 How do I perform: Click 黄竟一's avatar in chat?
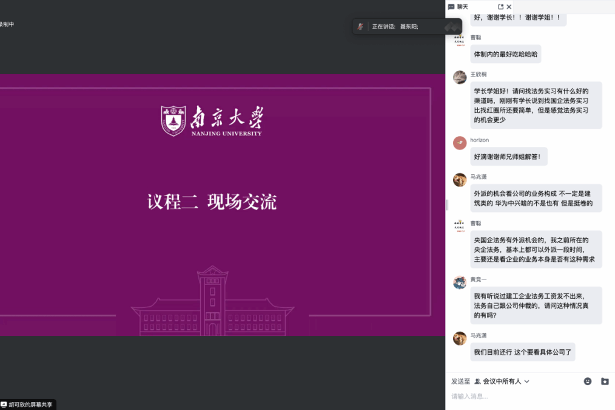tap(460, 282)
